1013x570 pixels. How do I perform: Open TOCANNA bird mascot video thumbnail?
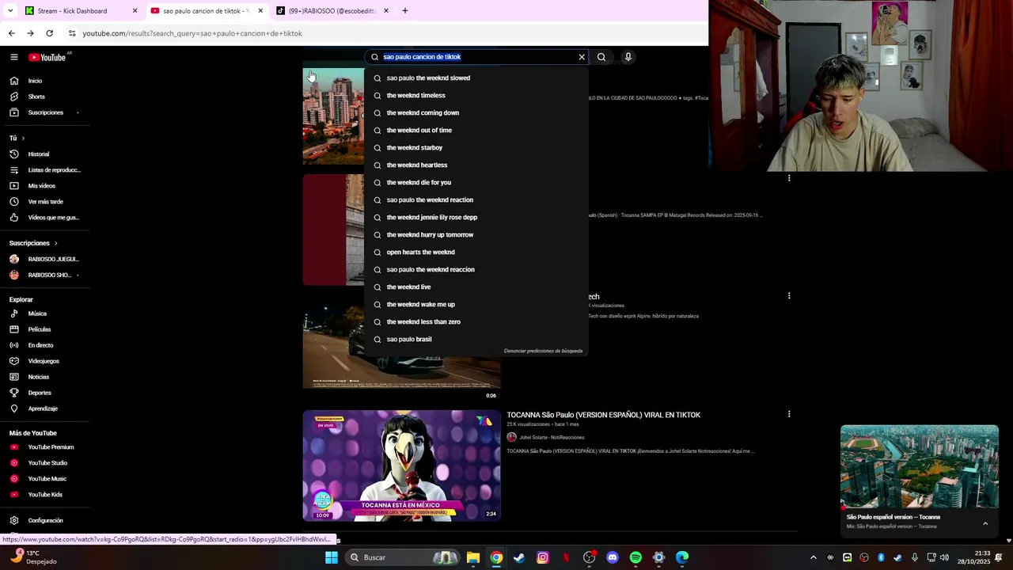[401, 465]
